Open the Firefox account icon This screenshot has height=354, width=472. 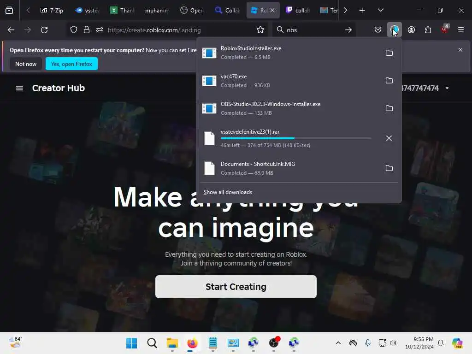click(411, 30)
